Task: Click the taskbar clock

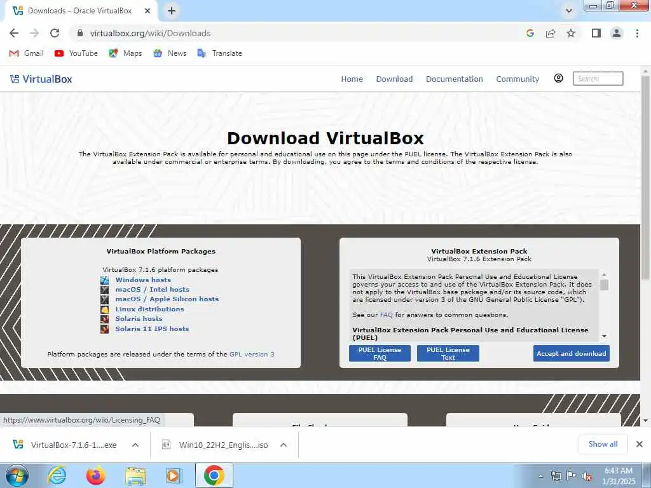Action: (x=618, y=476)
